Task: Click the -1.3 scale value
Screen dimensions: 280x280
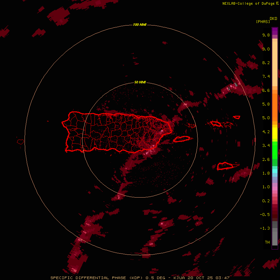Action: tap(265, 228)
